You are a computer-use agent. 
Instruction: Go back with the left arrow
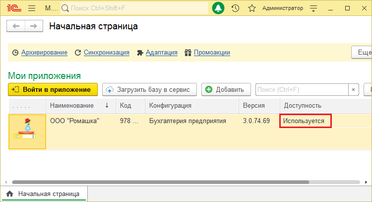pyautogui.click(x=16, y=26)
